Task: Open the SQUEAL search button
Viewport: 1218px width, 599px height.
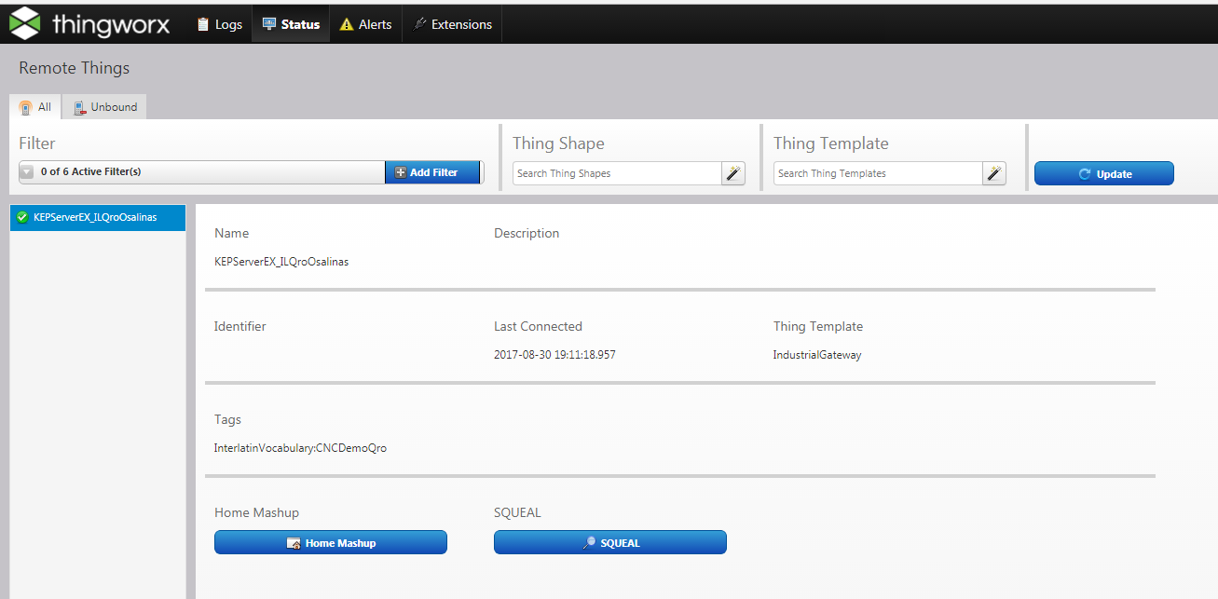Action: point(610,542)
